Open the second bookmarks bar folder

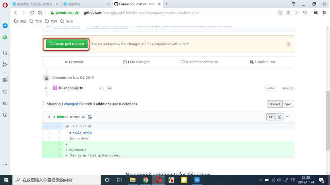35,21
